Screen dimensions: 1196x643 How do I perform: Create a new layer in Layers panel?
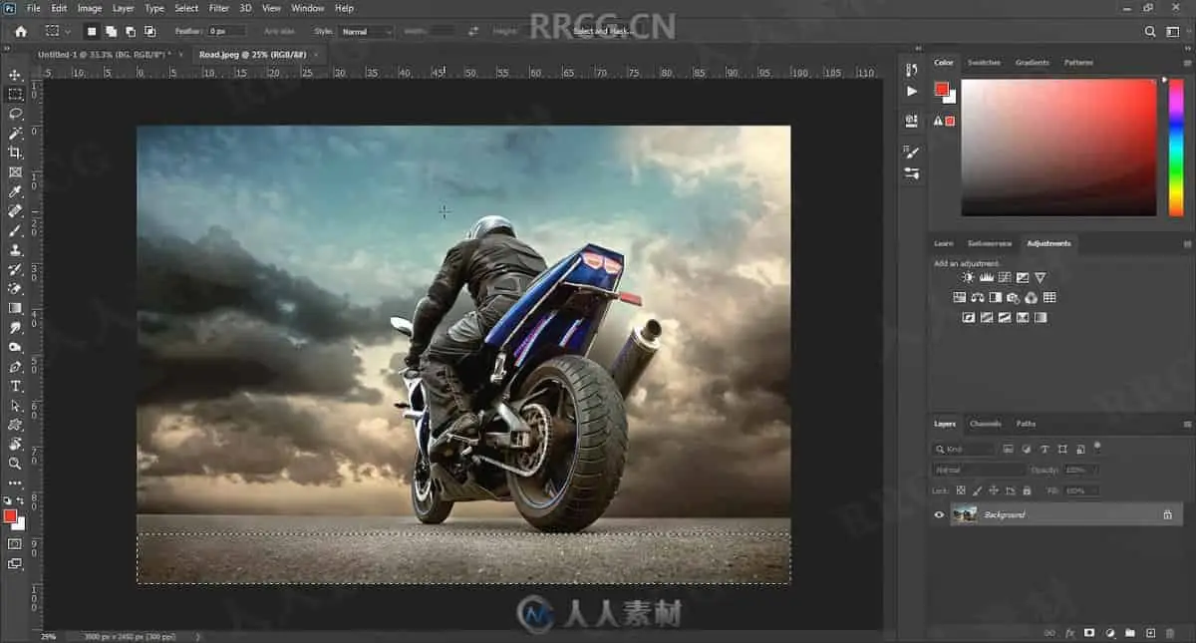pos(1150,633)
